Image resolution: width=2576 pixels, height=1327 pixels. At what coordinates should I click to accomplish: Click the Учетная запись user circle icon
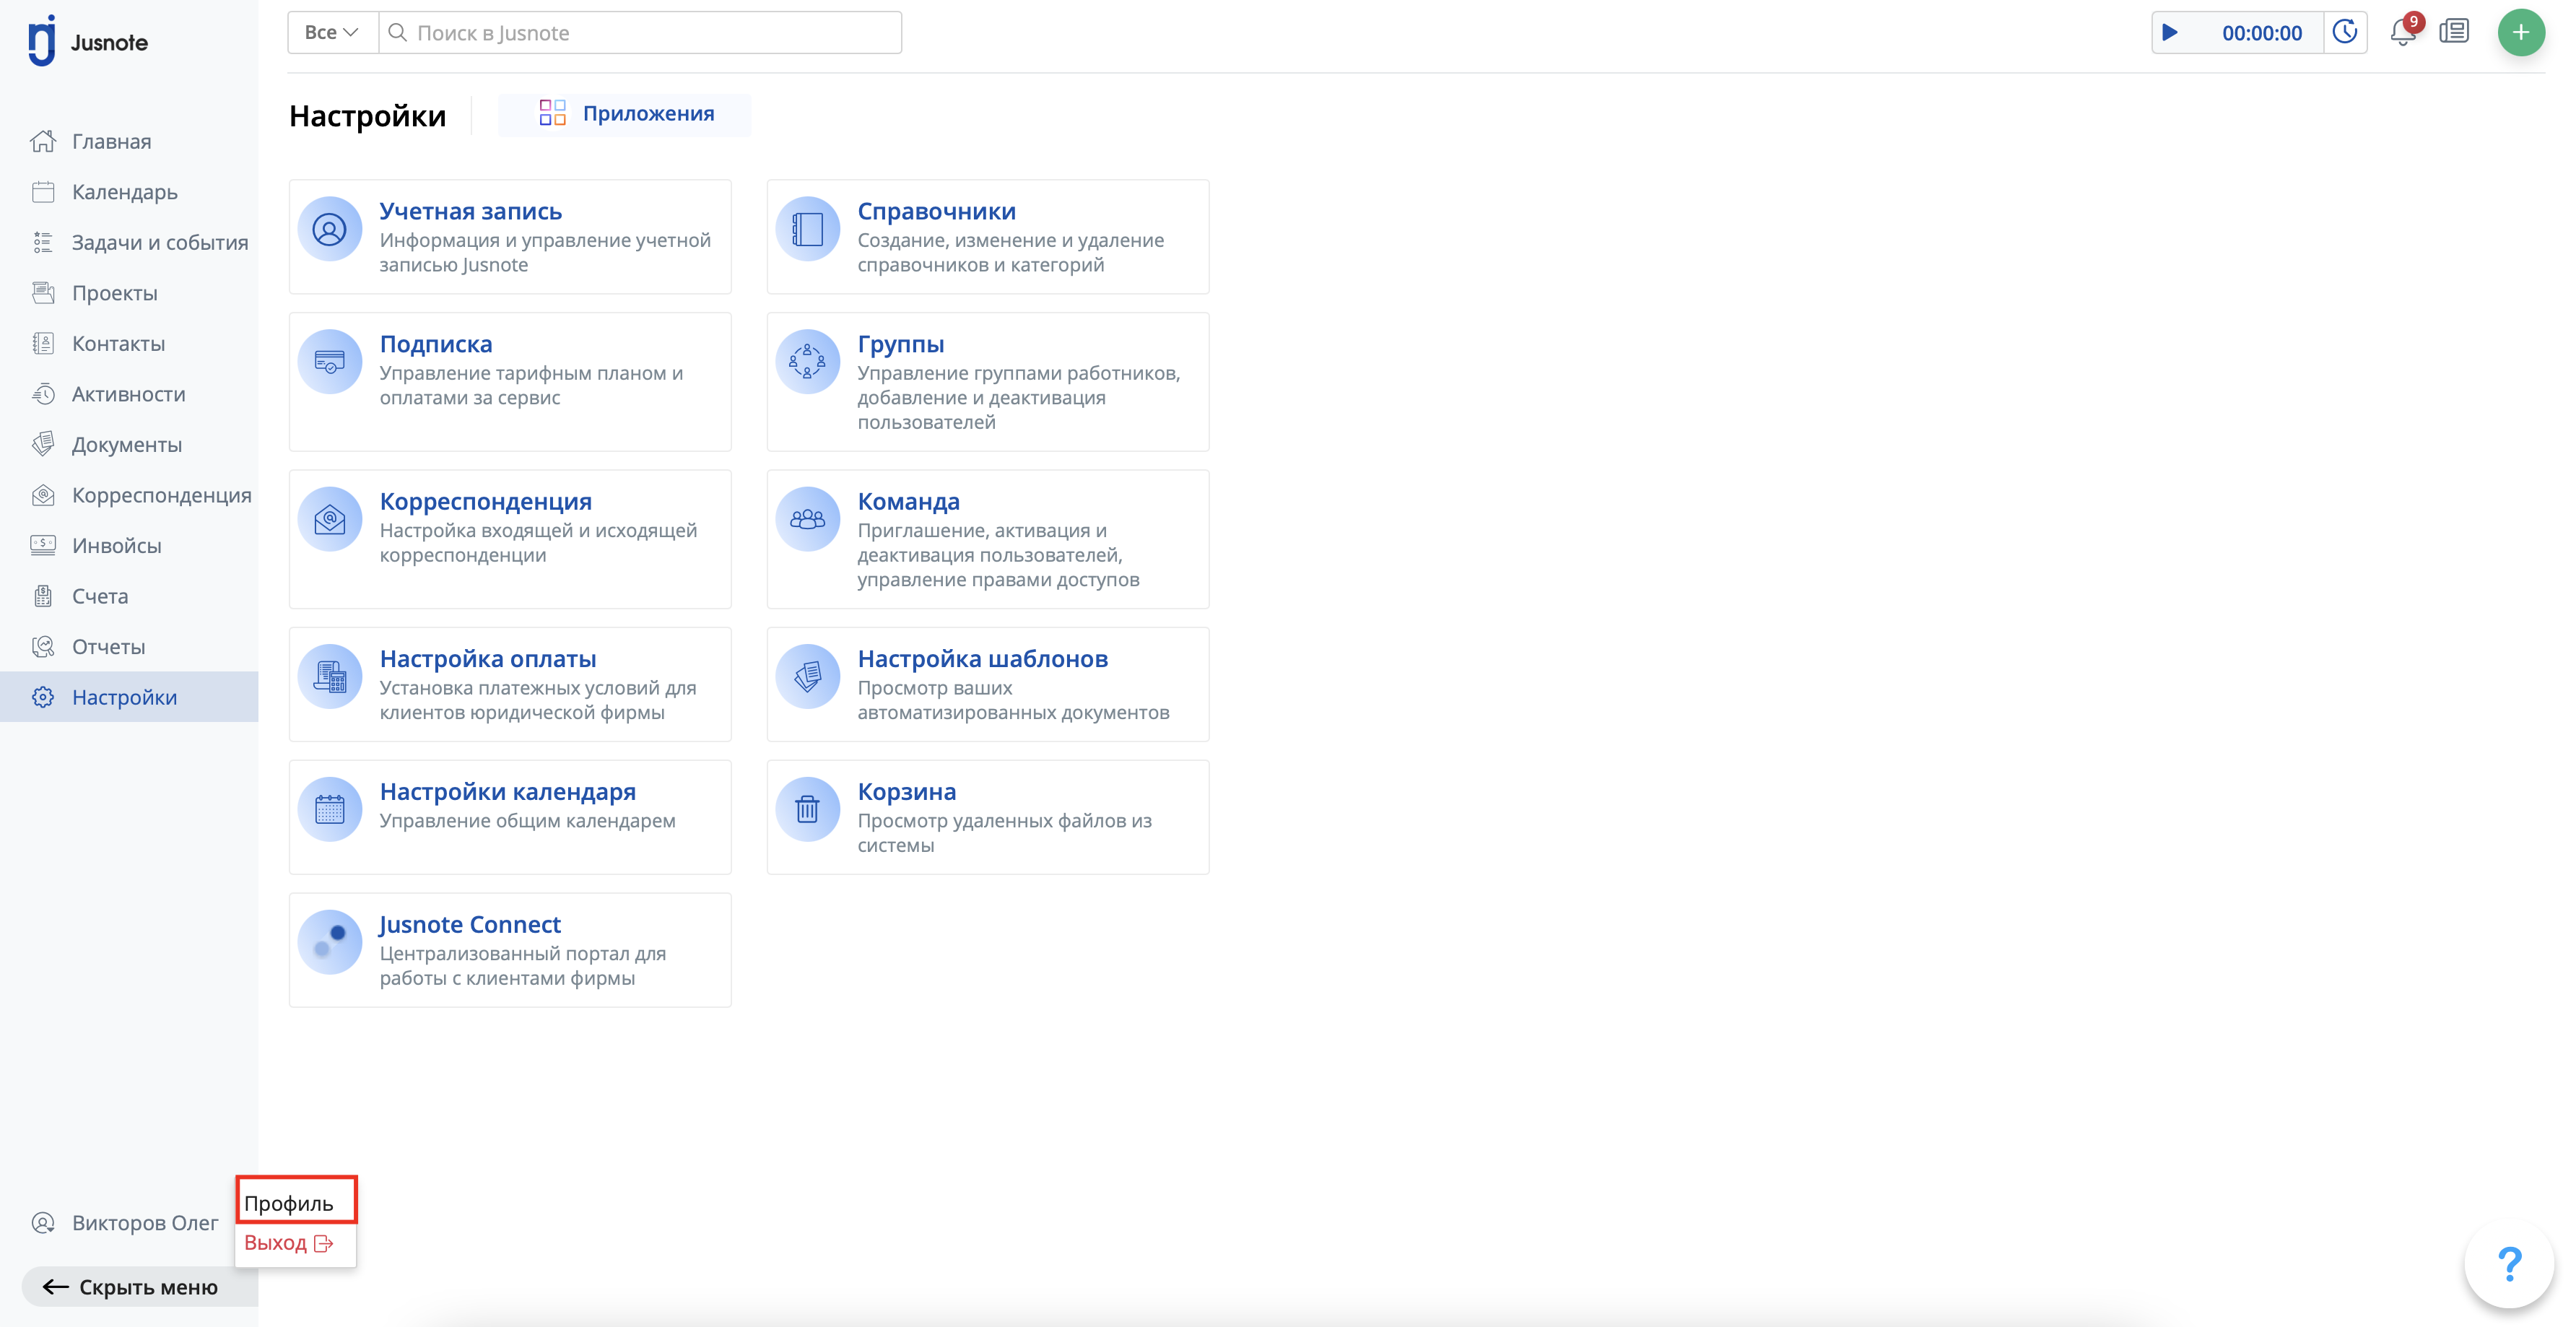329,229
